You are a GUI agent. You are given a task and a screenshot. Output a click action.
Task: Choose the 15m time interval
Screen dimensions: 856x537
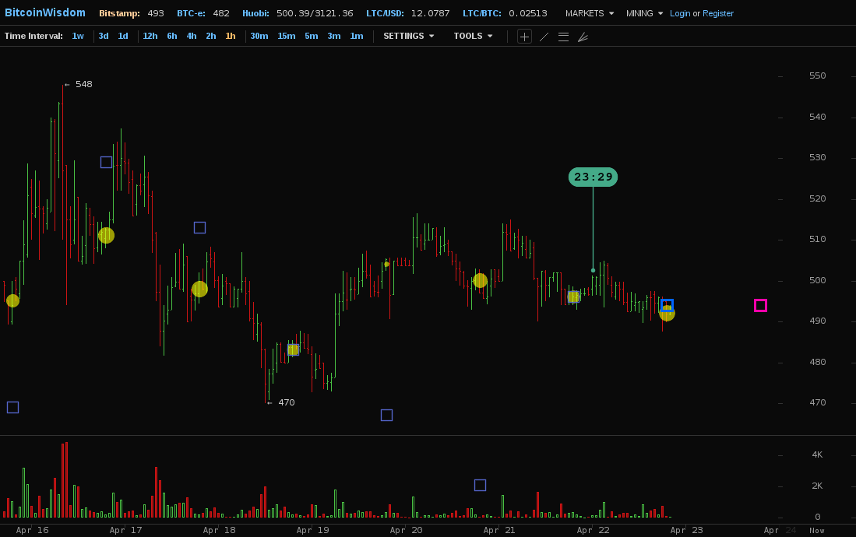pos(286,36)
